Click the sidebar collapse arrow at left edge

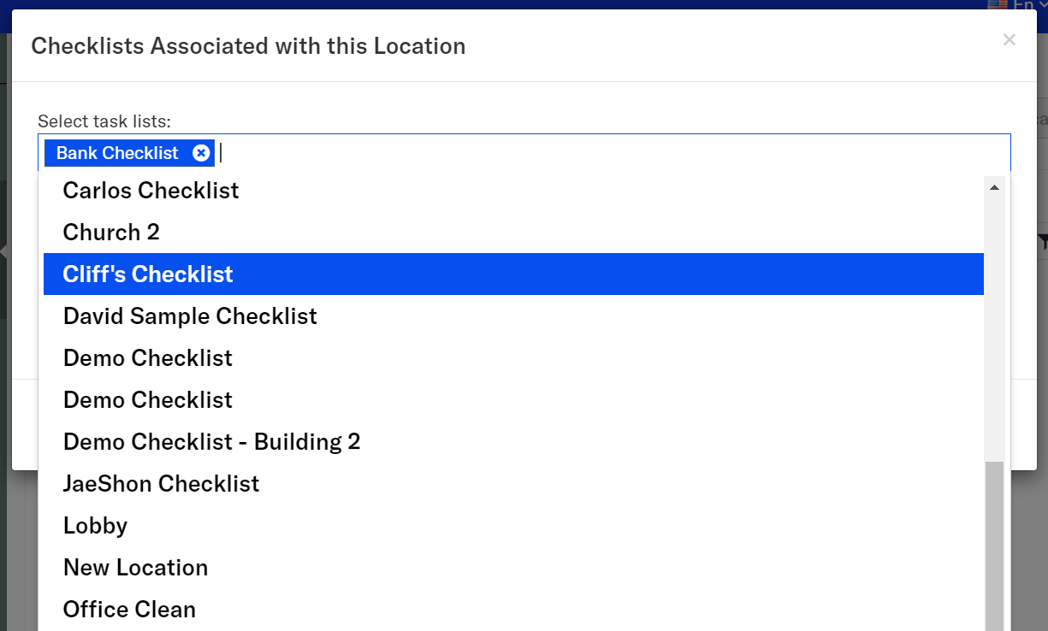tap(4, 251)
